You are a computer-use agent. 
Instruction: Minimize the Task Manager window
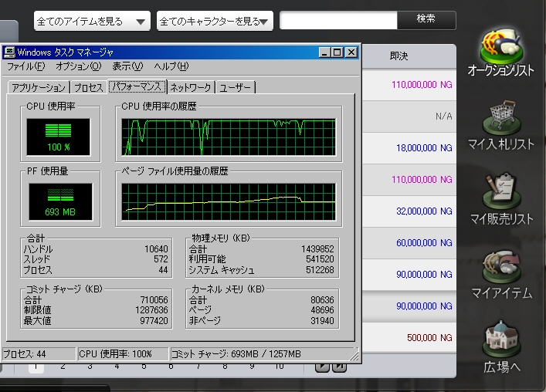tap(325, 52)
